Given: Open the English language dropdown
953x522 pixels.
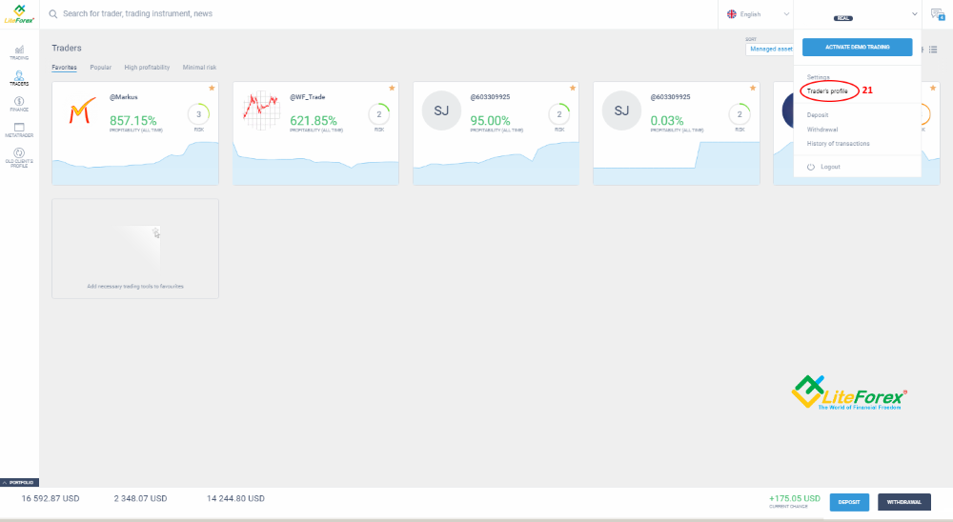Looking at the screenshot, I should point(759,14).
